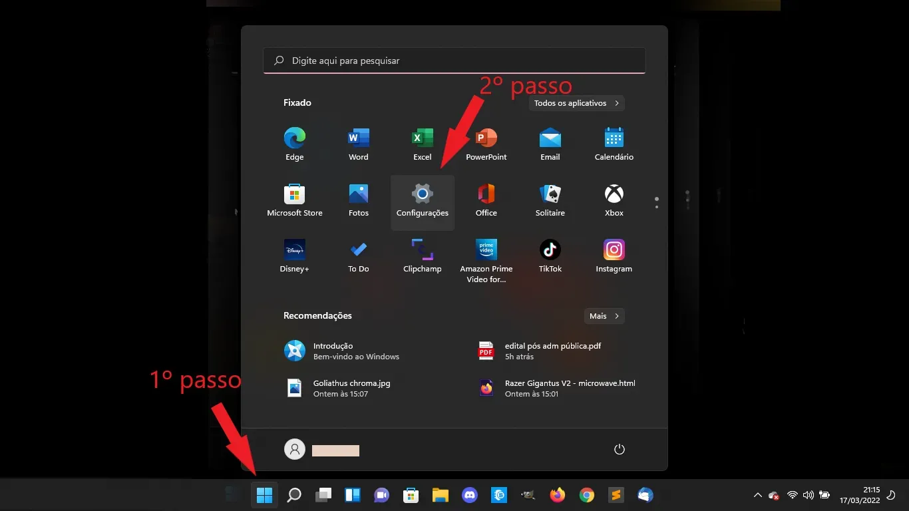Open GIMP from the taskbar
Viewport: 909px width, 511px height.
tap(528, 495)
